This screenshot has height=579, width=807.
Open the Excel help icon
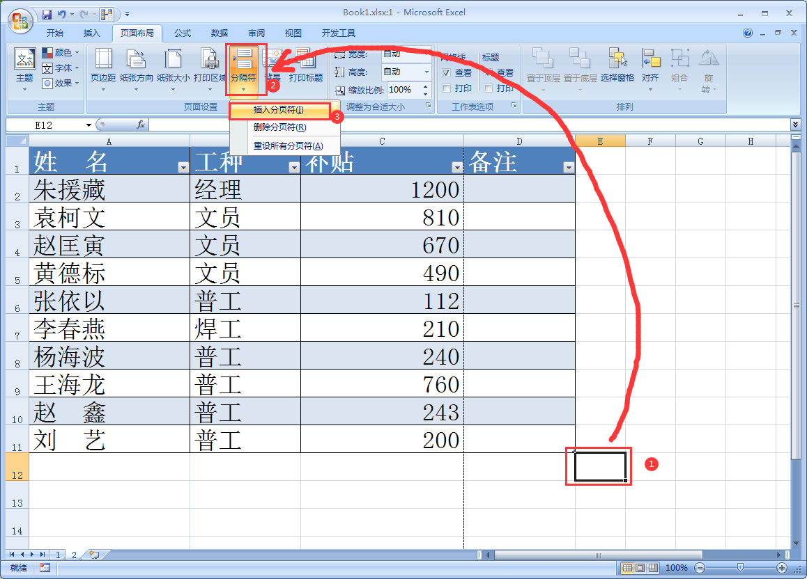(748, 33)
